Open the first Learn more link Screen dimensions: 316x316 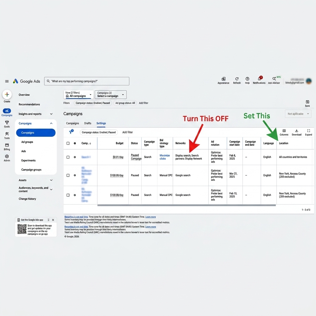[151, 217]
